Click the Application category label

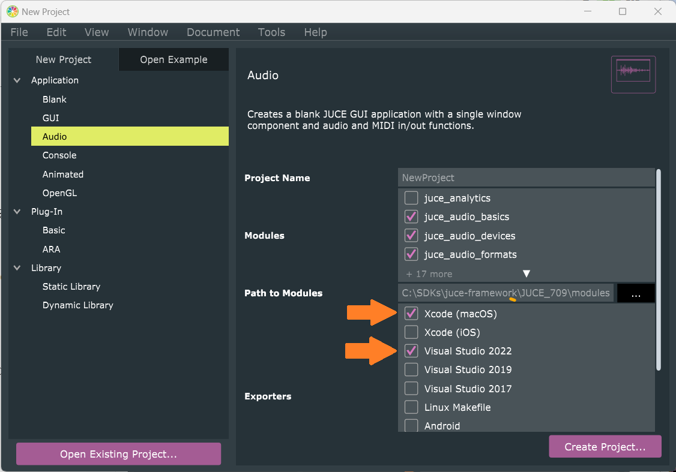point(55,80)
